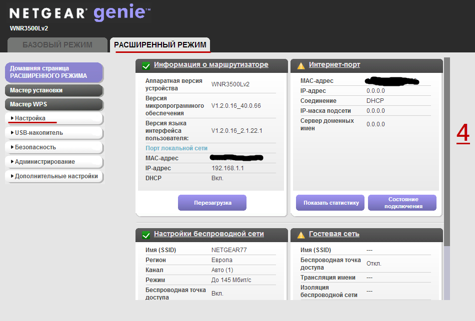Click the Изоляция беспроводной сети label
The height and width of the screenshot is (321, 475).
coord(329,291)
